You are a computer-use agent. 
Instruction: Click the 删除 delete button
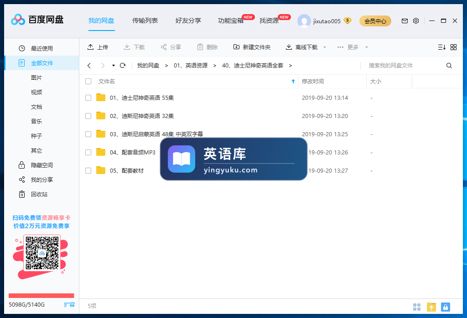click(208, 47)
